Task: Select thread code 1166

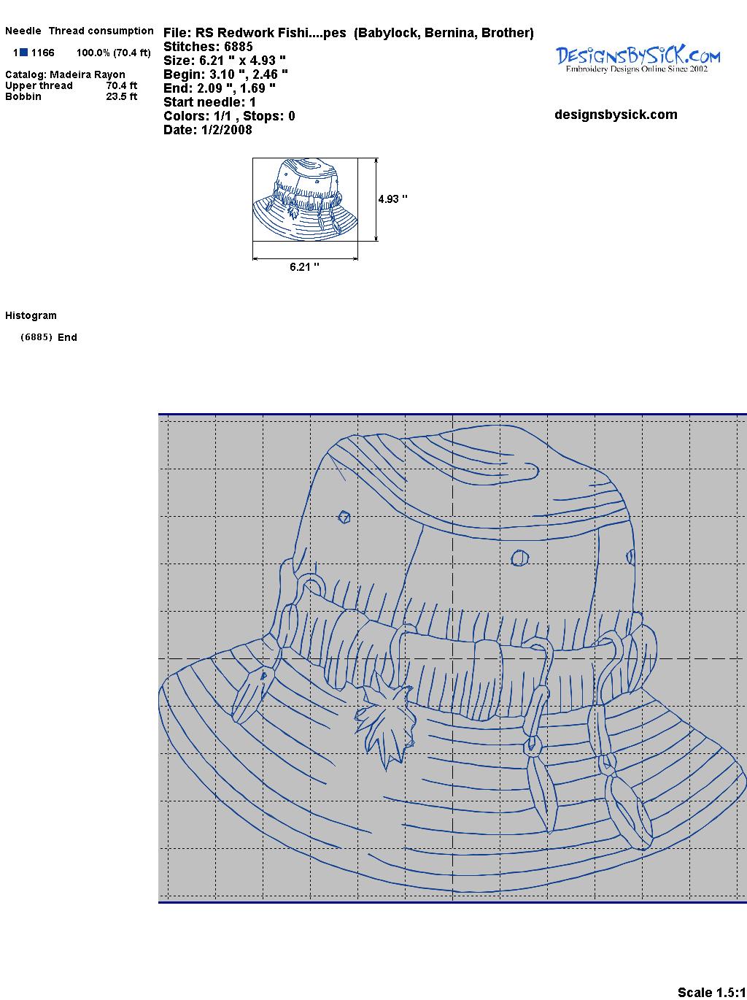Action: (x=42, y=53)
